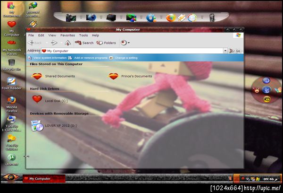Open the View menu
The height and width of the screenshot is (193, 283).
[x=52, y=35]
